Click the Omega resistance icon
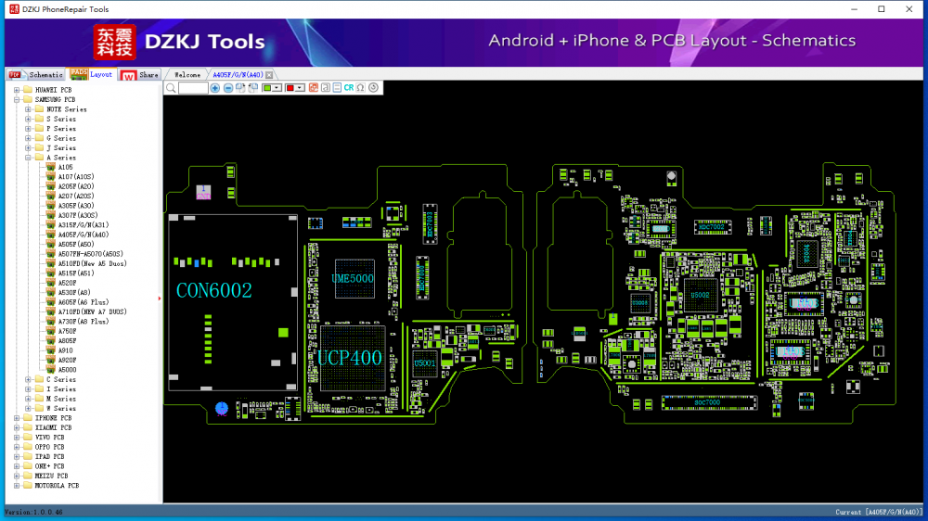Screen dimensions: 928x521 (x=360, y=87)
